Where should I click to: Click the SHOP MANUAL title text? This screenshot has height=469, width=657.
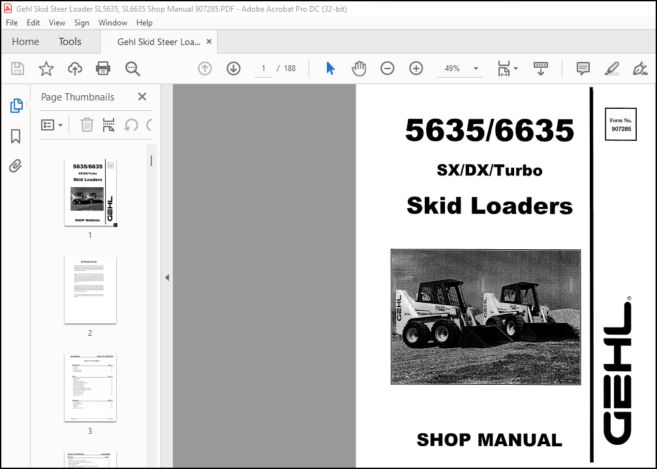pos(489,440)
